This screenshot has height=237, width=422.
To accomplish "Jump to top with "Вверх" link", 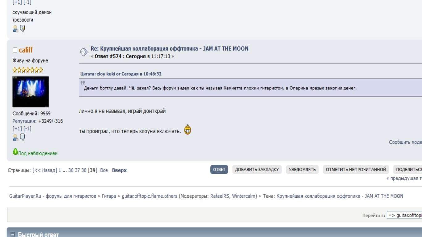I will coord(119,170).
